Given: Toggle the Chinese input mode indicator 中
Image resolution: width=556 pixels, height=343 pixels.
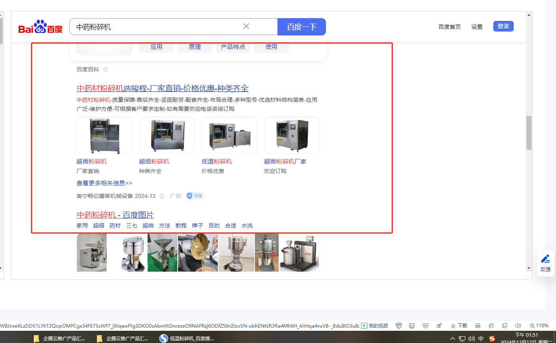Looking at the screenshot, I should (x=481, y=339).
